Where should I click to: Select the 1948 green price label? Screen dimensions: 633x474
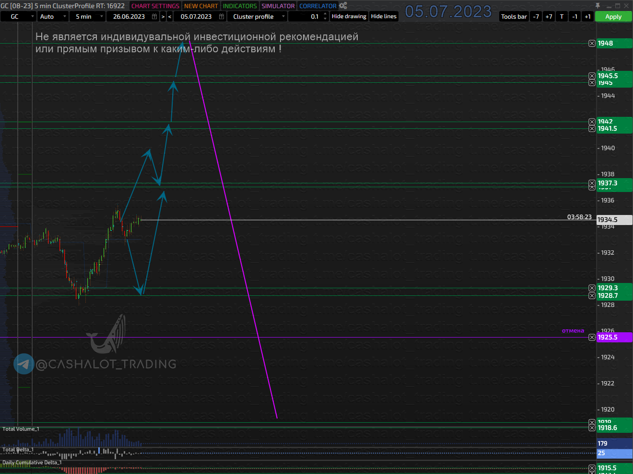[x=614, y=44]
